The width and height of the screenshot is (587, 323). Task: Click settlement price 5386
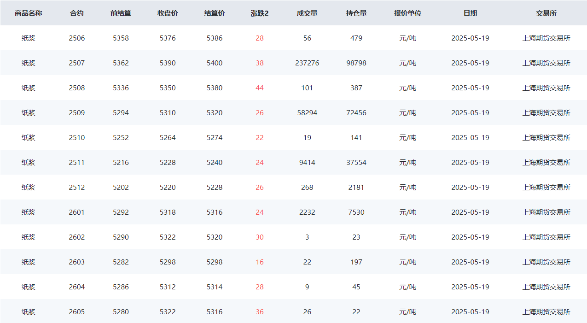[215, 38]
